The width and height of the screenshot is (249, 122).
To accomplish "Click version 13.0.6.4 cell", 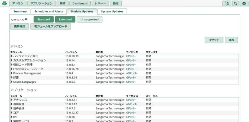I will [70, 65].
